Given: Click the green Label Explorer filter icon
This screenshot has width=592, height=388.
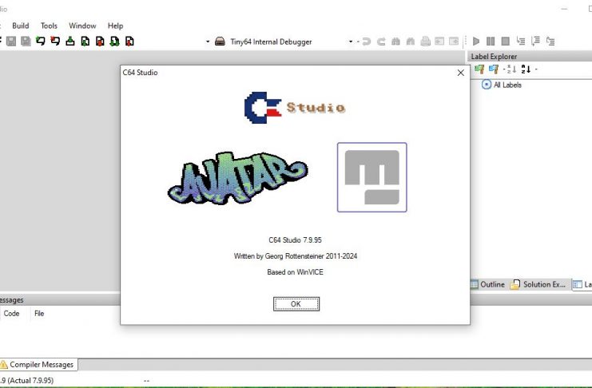Looking at the screenshot, I should pos(479,69).
